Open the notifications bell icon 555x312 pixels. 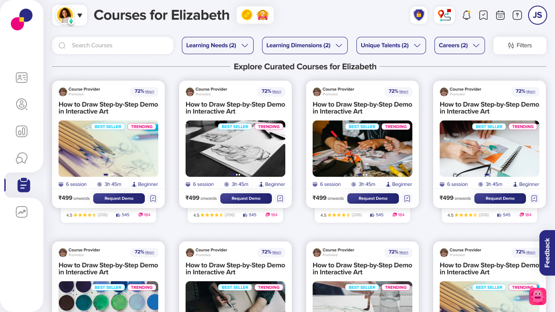pos(467,15)
